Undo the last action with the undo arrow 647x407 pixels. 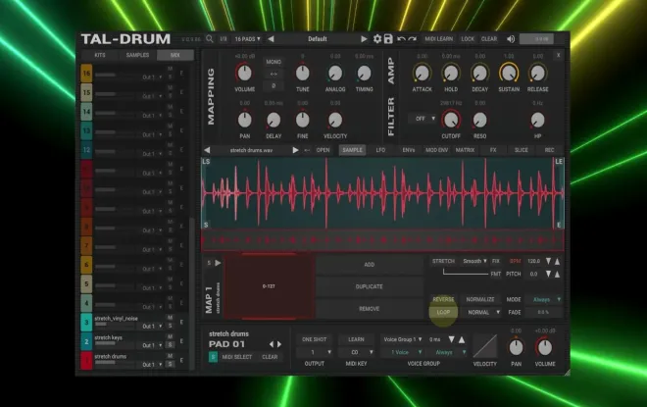[401, 39]
